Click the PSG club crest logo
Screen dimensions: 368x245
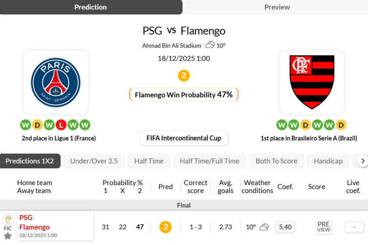click(56, 82)
